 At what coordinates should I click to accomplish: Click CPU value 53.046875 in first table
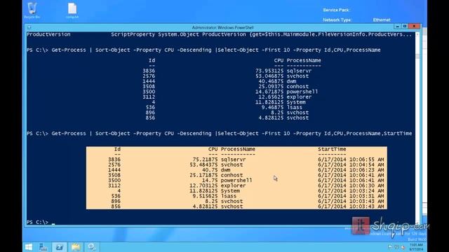coord(269,76)
